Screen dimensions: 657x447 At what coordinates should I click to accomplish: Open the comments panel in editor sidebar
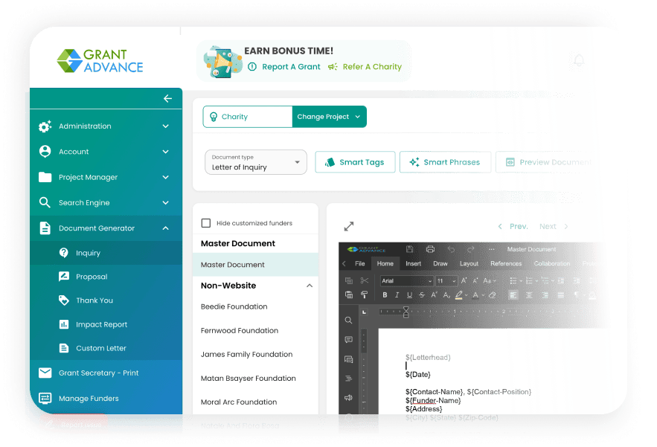coord(348,340)
